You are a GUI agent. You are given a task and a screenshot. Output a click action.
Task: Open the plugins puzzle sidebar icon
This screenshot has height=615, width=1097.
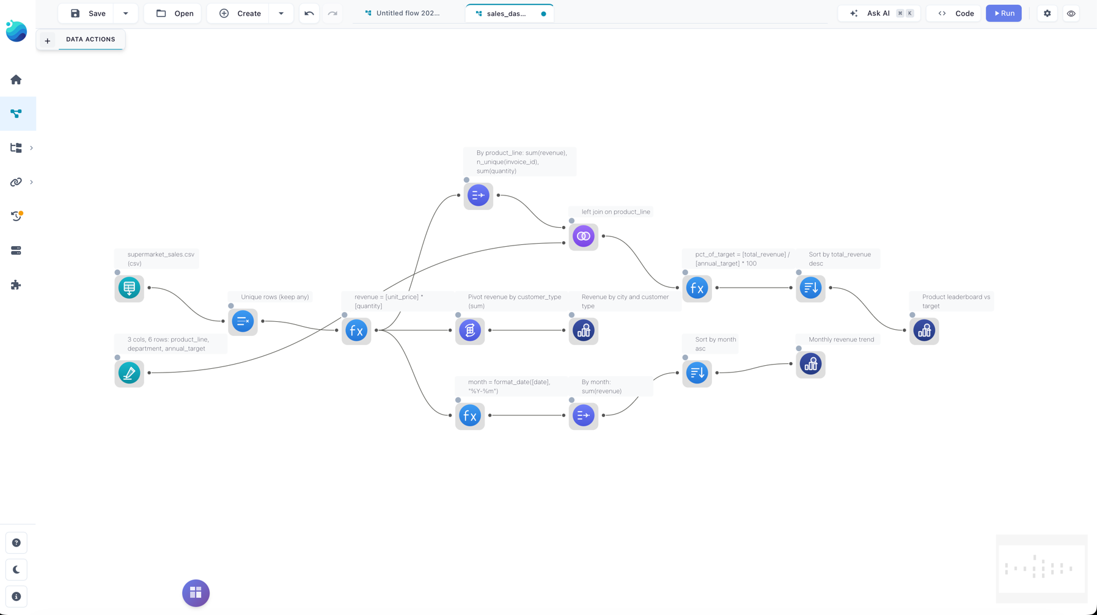(x=16, y=285)
